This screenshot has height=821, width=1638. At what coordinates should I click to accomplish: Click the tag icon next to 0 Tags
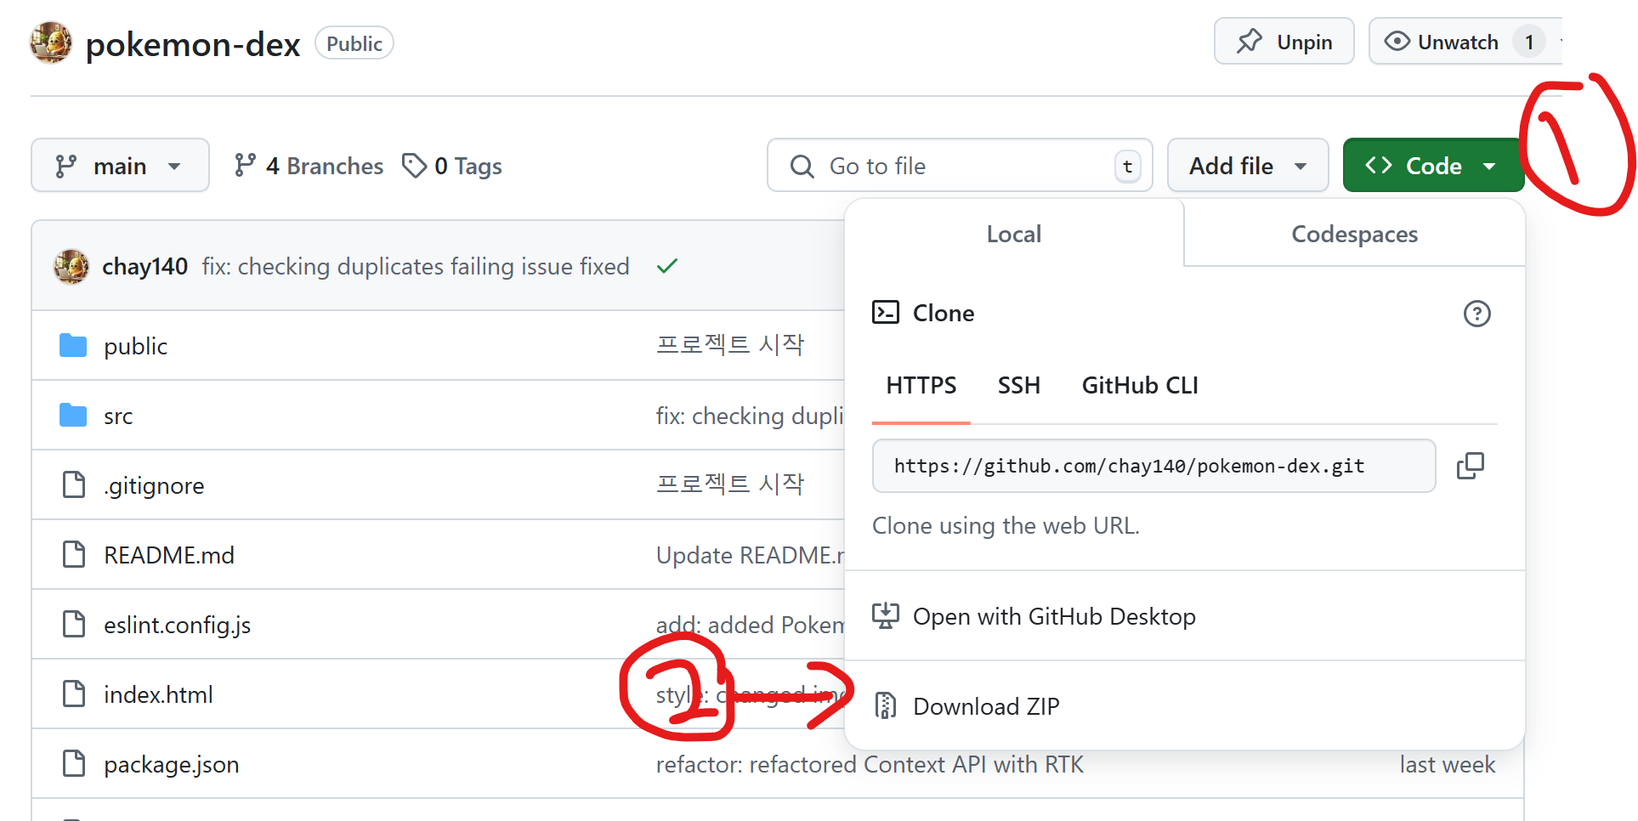point(414,165)
